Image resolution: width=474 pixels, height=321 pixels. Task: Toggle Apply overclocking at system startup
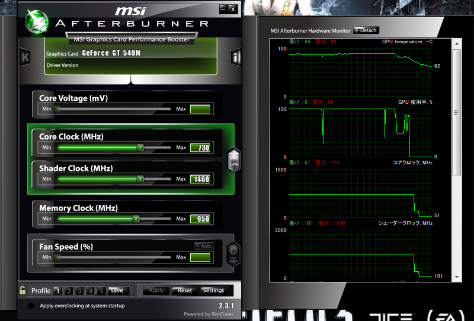click(31, 306)
